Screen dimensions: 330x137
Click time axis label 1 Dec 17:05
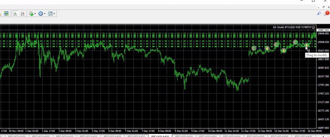click(49, 131)
